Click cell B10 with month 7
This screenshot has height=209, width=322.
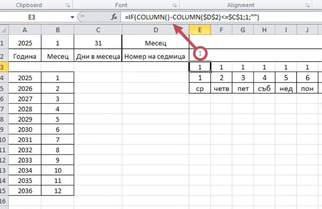[58, 140]
